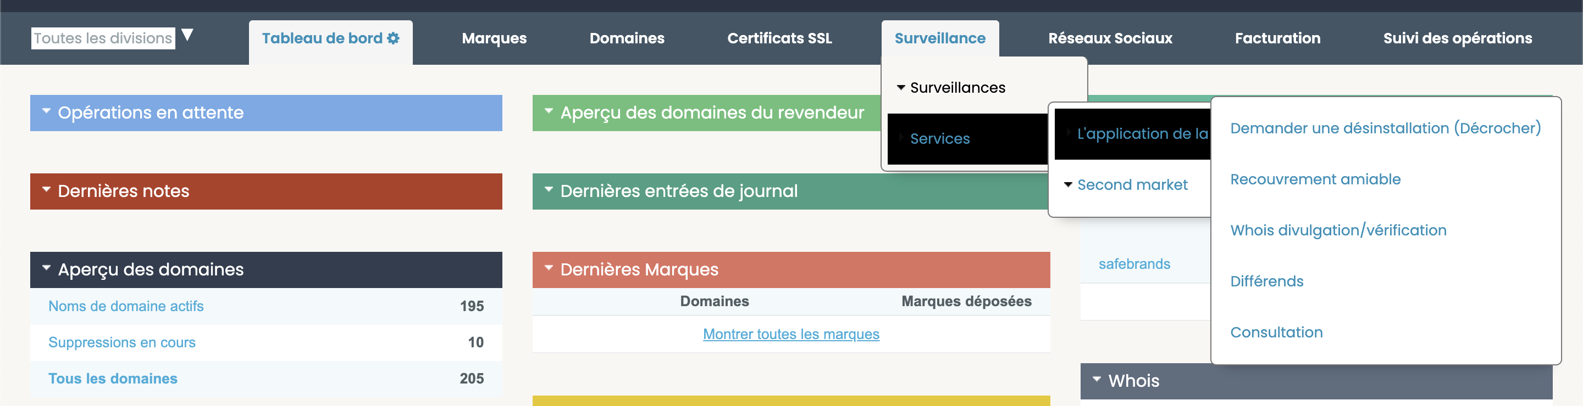Image resolution: width=1583 pixels, height=406 pixels.
Task: Open dashboard settings gear icon
Action: click(x=394, y=38)
